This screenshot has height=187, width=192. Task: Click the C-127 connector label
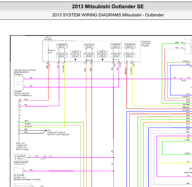(x=43, y=159)
